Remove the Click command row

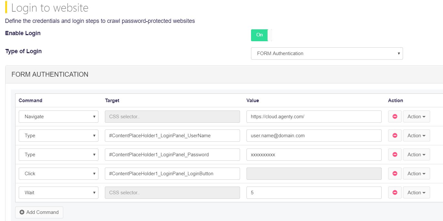pos(395,174)
